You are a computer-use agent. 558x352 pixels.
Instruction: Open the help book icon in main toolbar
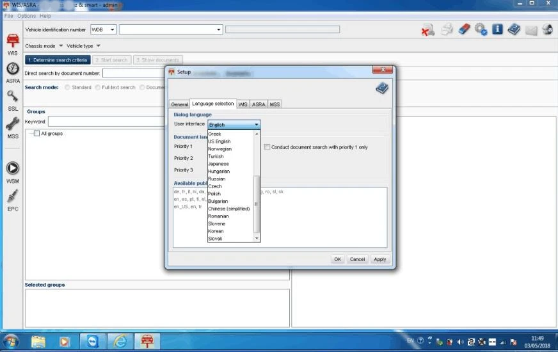pos(514,29)
